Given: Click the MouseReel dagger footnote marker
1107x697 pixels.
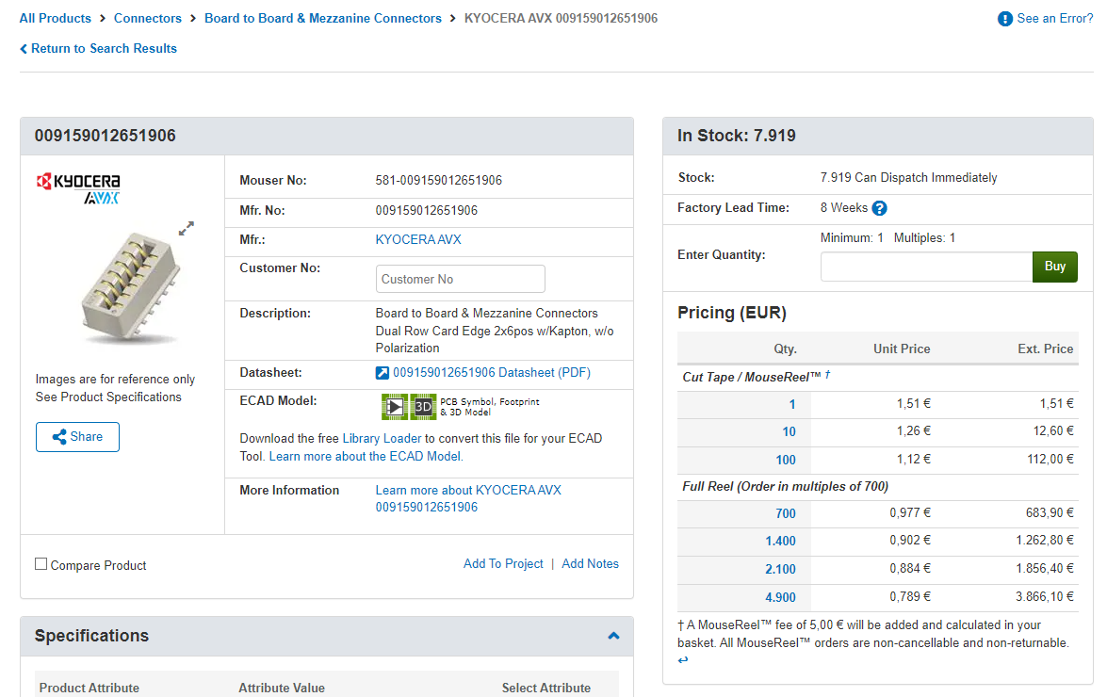Looking at the screenshot, I should [827, 375].
